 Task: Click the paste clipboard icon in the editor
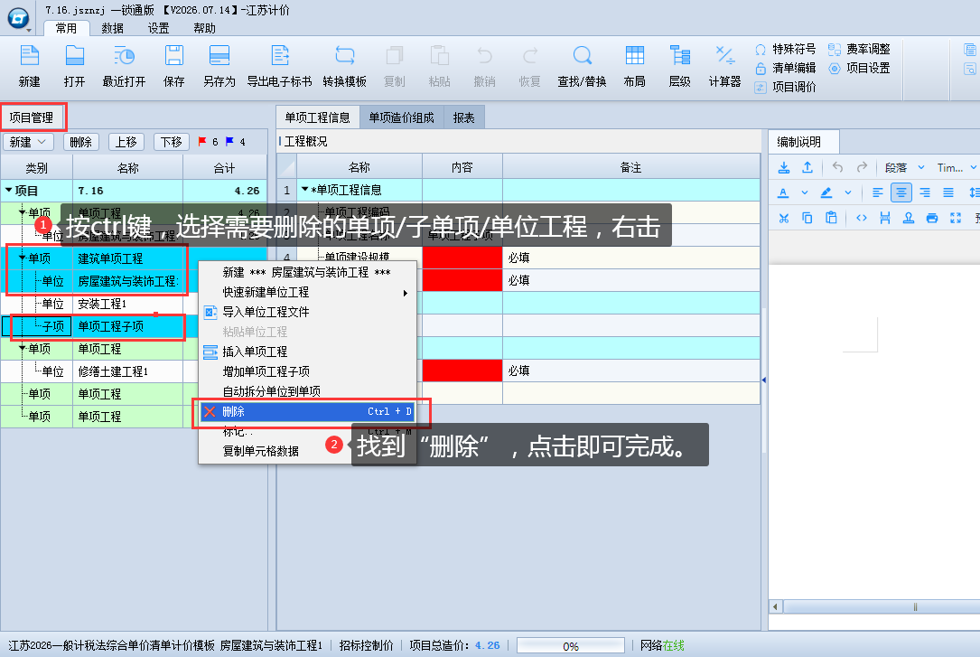pyautogui.click(x=831, y=218)
